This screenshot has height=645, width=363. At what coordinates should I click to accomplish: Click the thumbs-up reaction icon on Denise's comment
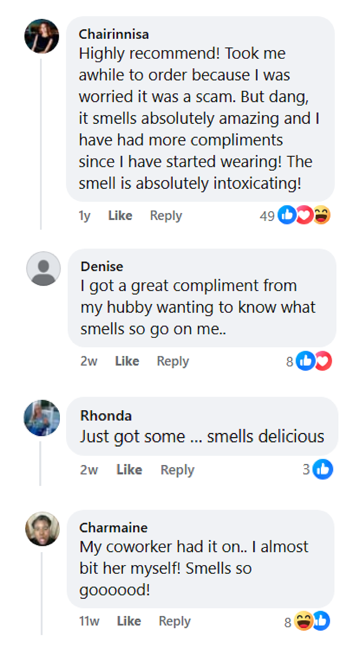click(x=305, y=361)
